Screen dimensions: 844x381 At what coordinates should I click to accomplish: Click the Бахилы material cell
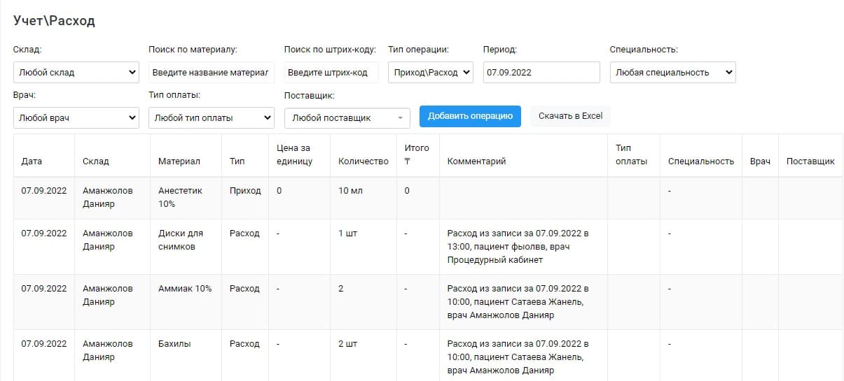[x=174, y=344]
